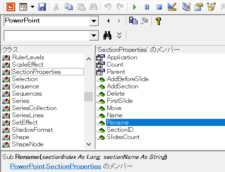Screen dimensions: 225x172
Task: Select the Selection class
Action: 25,79
